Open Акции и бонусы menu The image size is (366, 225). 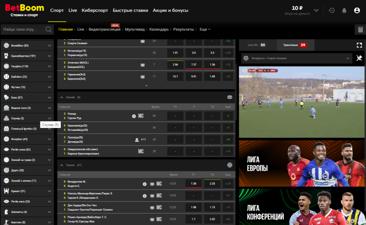tap(170, 10)
